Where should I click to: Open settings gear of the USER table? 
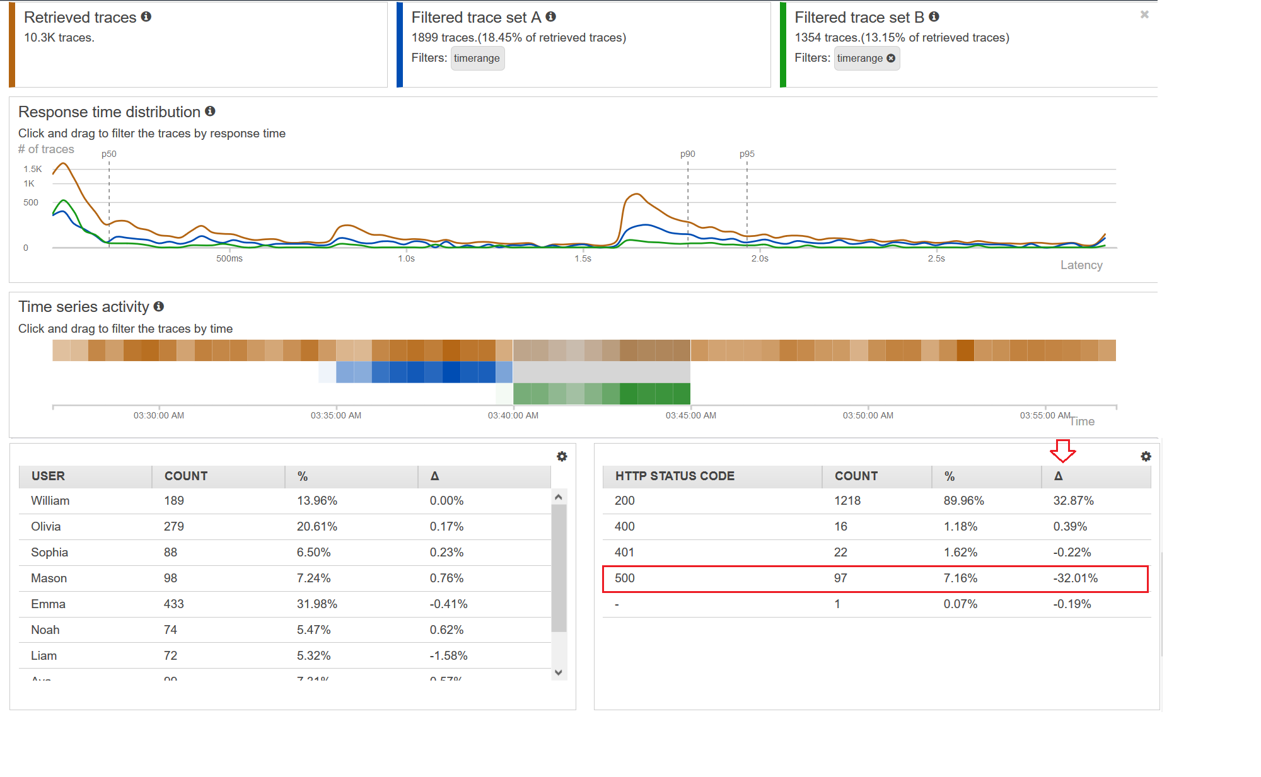click(x=562, y=456)
